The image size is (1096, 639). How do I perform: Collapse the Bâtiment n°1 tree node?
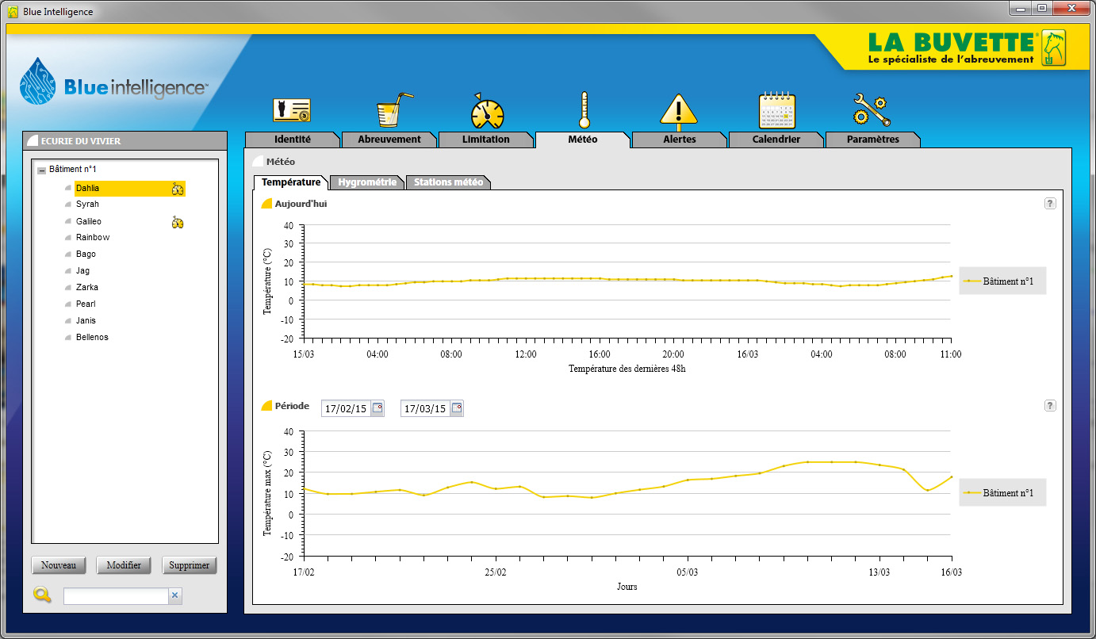pyautogui.click(x=41, y=170)
